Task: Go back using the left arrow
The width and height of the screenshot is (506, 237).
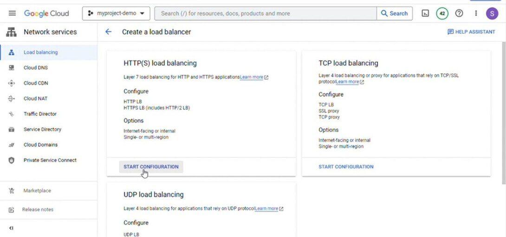Action: [109, 32]
